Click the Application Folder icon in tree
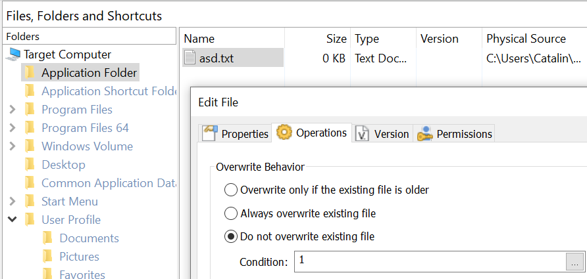This screenshot has height=279, width=587. point(30,73)
